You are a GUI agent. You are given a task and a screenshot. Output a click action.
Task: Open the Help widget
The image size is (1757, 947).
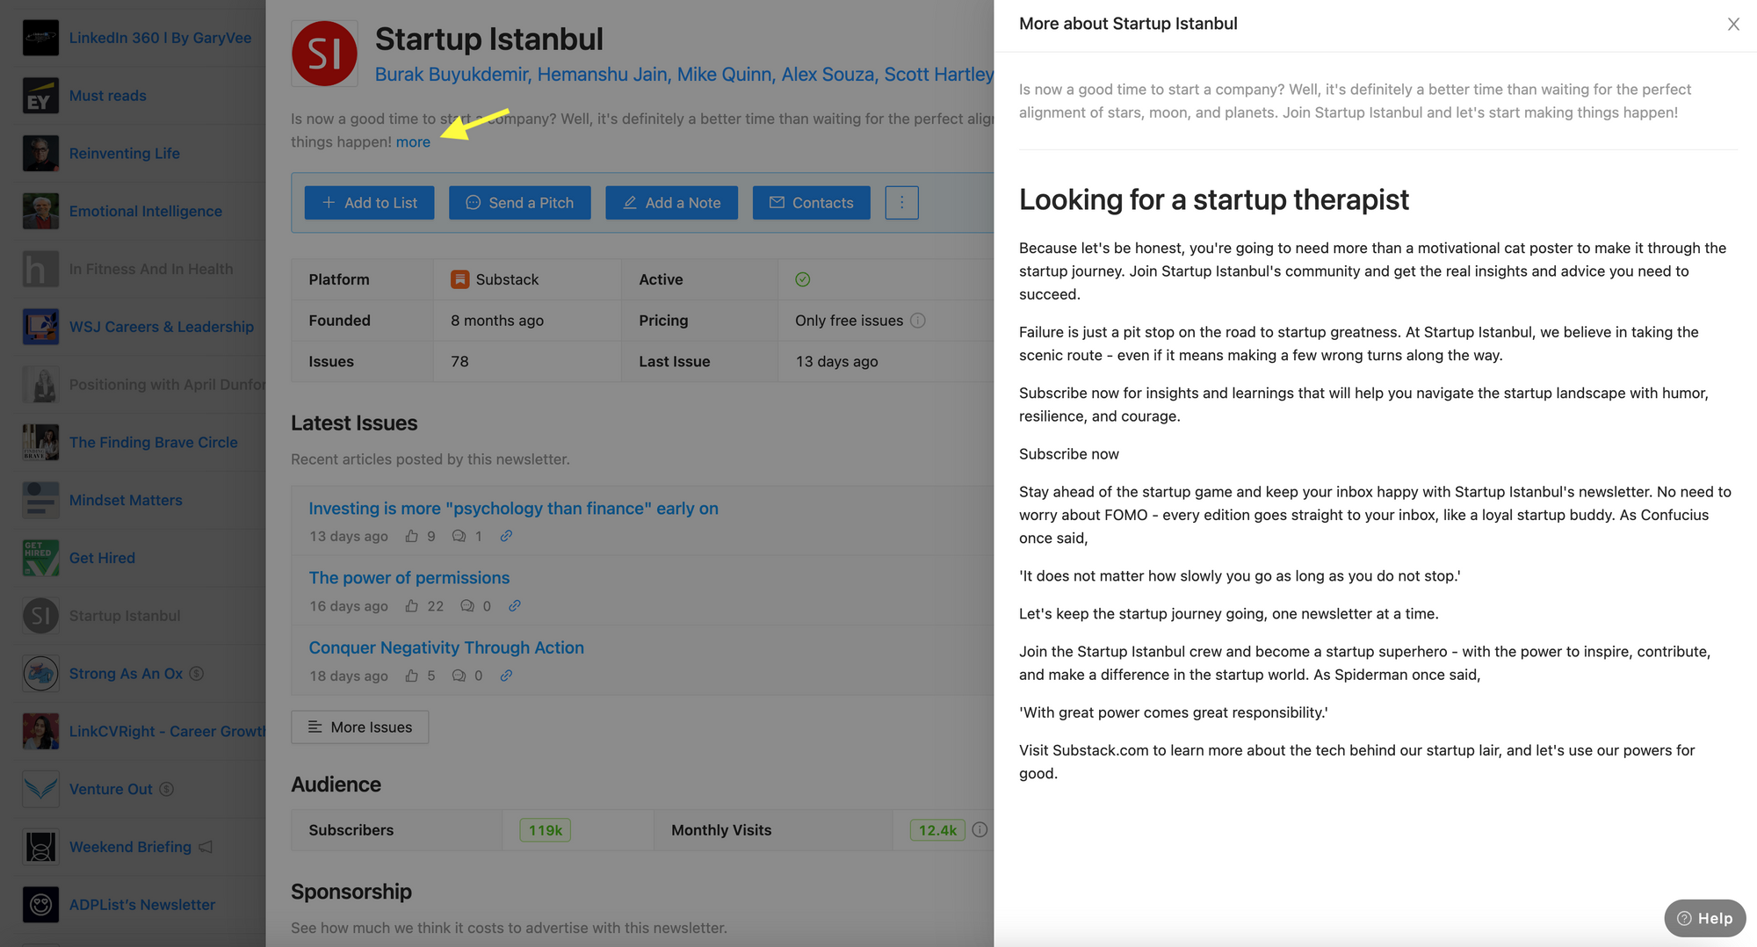click(1704, 918)
